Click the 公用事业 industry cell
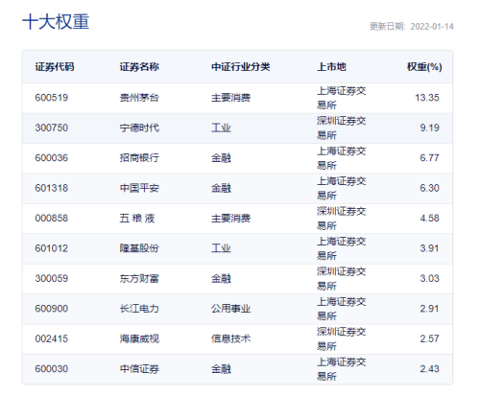Viewport: 480px width, 396px height. coord(230,309)
